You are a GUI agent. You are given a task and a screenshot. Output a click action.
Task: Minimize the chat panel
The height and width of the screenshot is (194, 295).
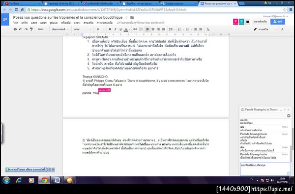pyautogui.click(x=281, y=110)
